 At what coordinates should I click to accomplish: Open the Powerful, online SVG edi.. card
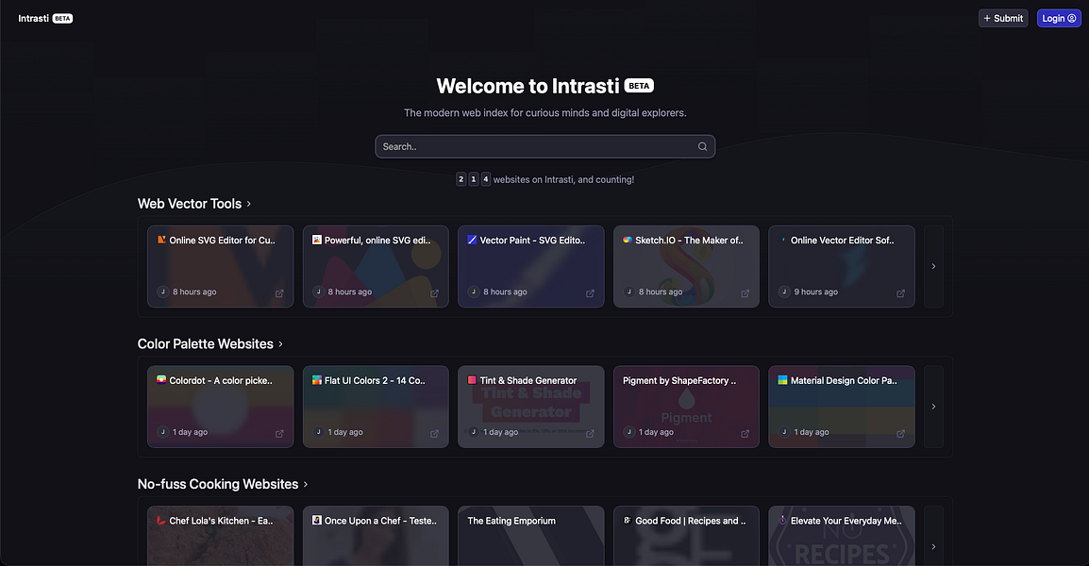[376, 266]
